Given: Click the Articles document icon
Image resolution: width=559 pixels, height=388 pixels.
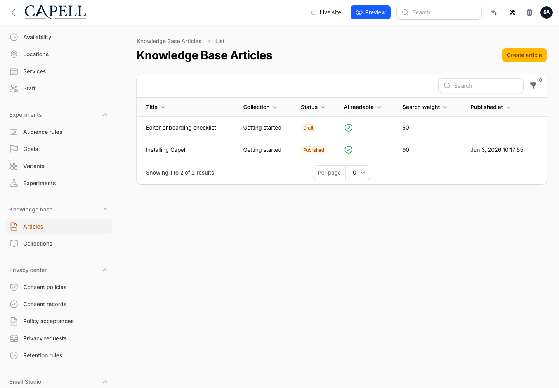Looking at the screenshot, I should point(14,227).
